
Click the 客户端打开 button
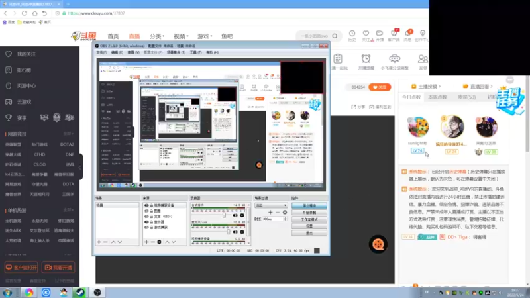pyautogui.click(x=21, y=268)
